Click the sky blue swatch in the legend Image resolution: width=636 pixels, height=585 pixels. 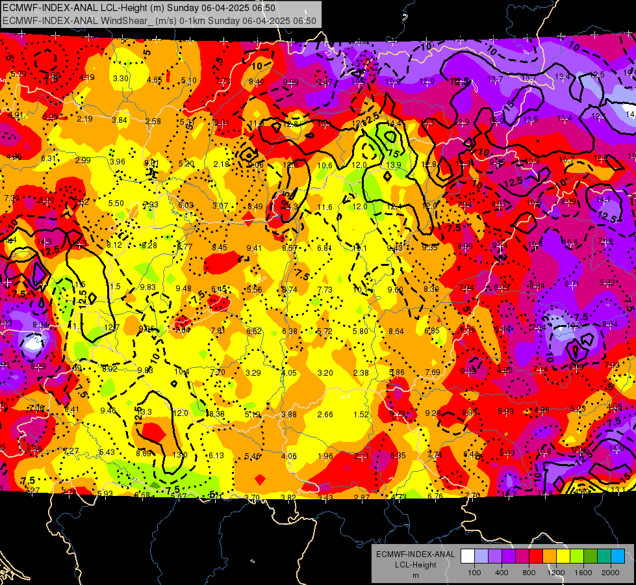[618, 556]
